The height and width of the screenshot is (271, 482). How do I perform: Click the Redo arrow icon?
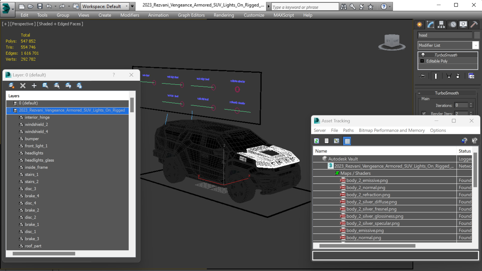pos(62,6)
